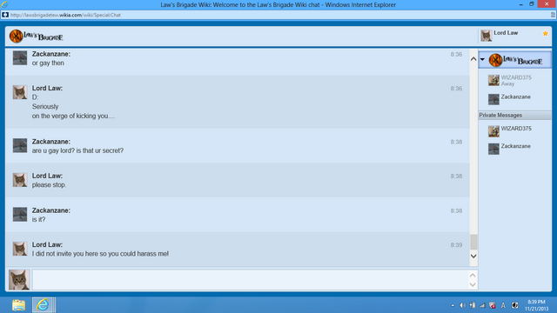Click the Private Messages section header
This screenshot has width=557, height=313.
[515, 115]
